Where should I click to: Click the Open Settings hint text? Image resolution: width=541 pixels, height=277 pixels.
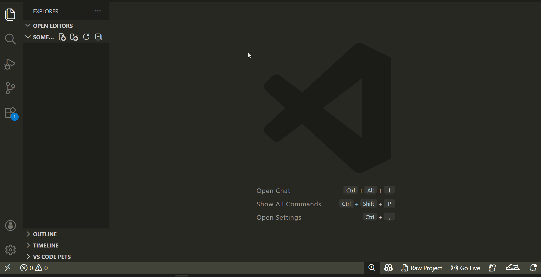coord(279,217)
